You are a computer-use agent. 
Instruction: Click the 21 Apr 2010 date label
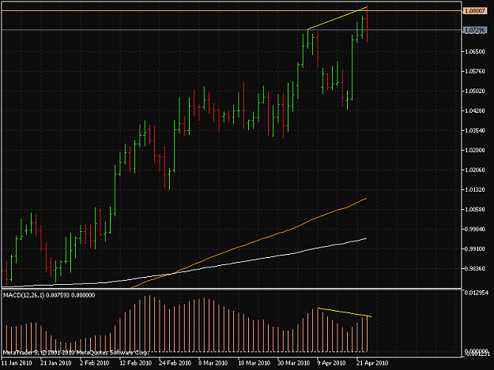tap(372, 363)
